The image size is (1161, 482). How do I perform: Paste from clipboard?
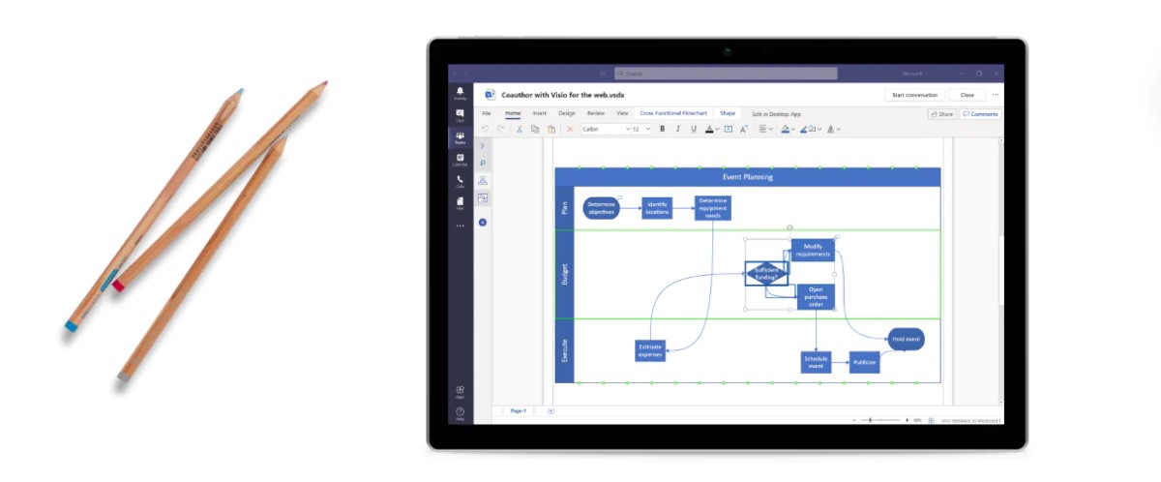point(551,129)
